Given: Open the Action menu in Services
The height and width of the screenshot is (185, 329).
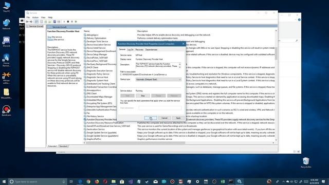Looking at the screenshot, I should [x=35, y=17].
